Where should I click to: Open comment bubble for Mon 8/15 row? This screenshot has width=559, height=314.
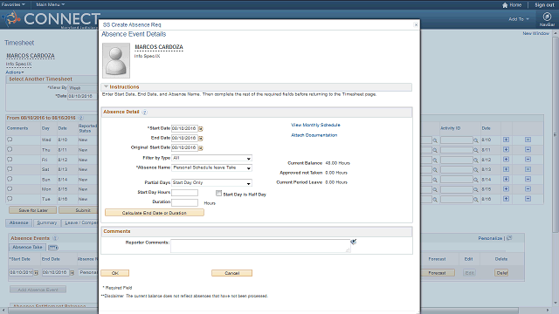click(x=10, y=189)
